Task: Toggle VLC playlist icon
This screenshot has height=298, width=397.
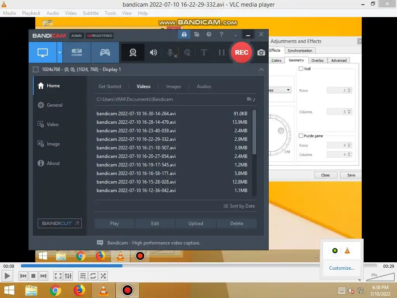Action: pyautogui.click(x=83, y=276)
